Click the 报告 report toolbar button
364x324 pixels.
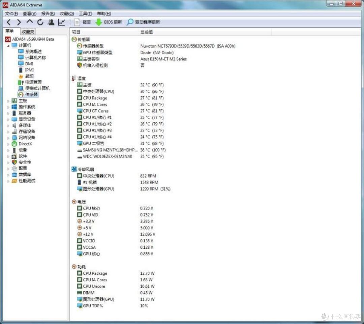coord(82,22)
